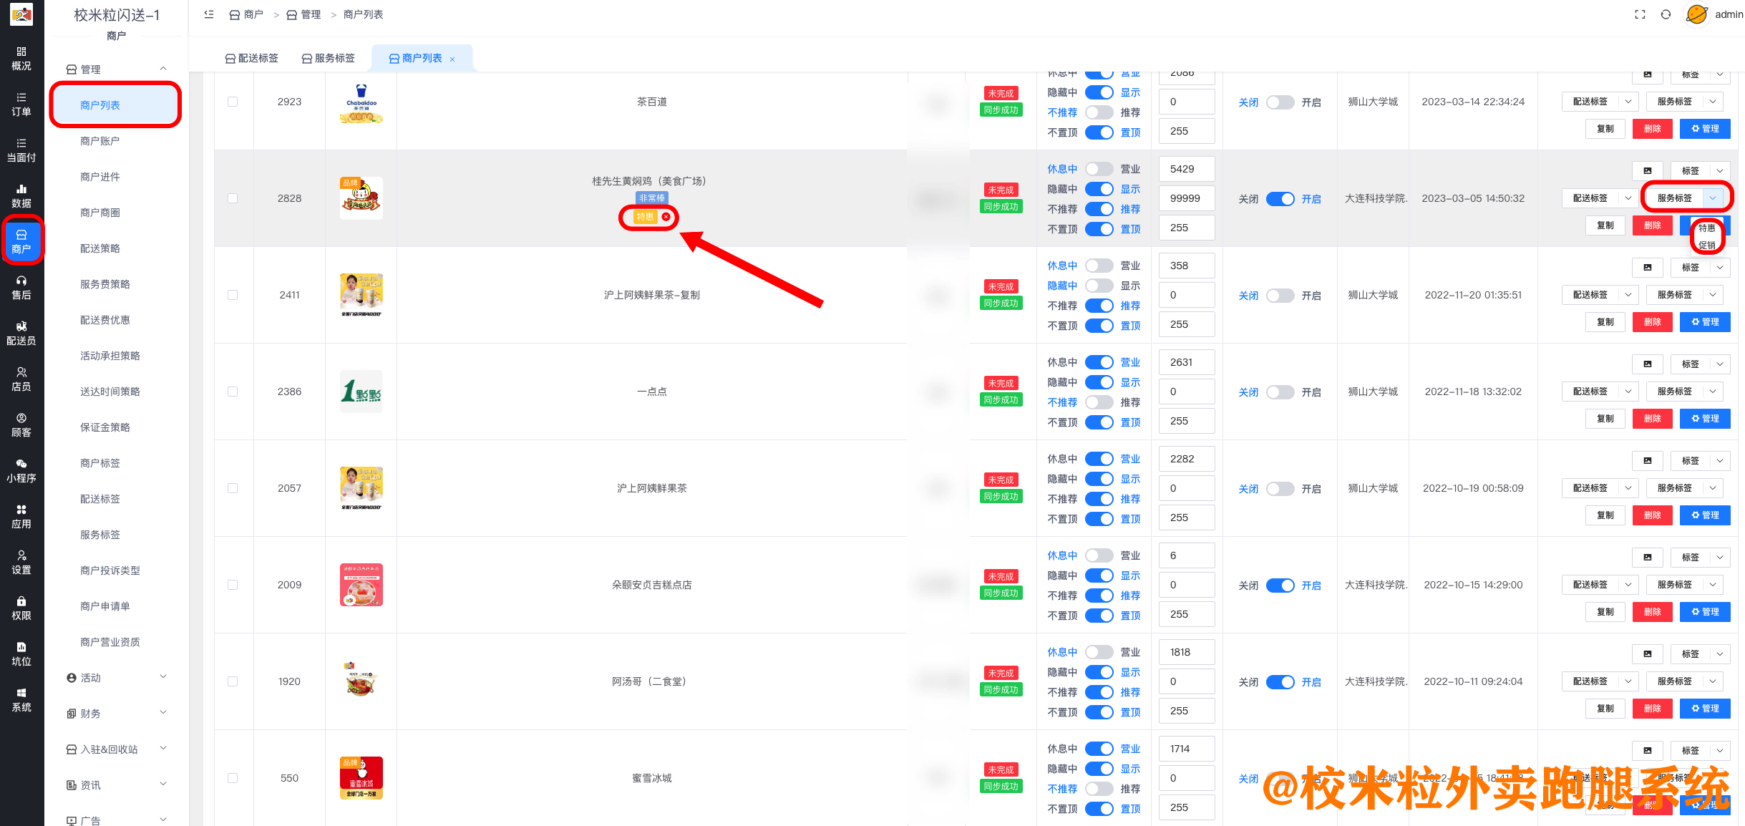The width and height of the screenshot is (1745, 826).
Task: Expand the 财务 section in sidebar
Action: [89, 713]
